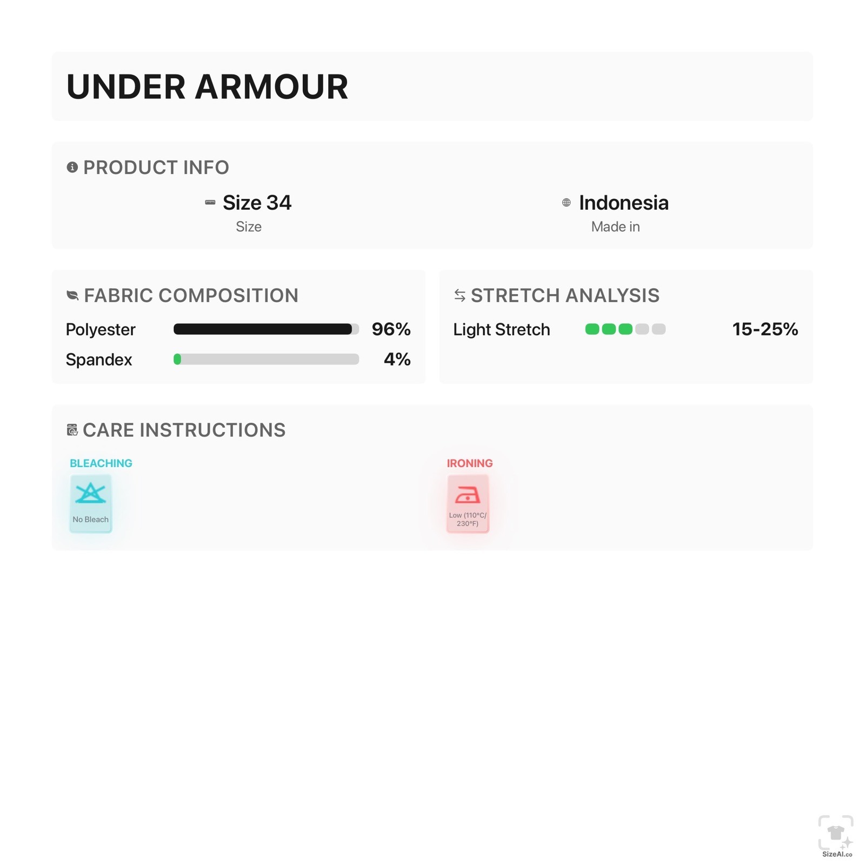The image size is (865, 865).
Task: Click the Spandex 4% progress bar
Action: [x=266, y=360]
